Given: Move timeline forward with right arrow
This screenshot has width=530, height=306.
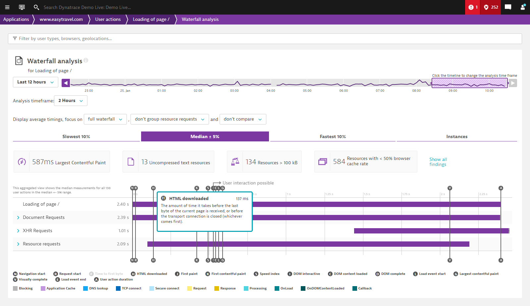Looking at the screenshot, I should pos(513,83).
